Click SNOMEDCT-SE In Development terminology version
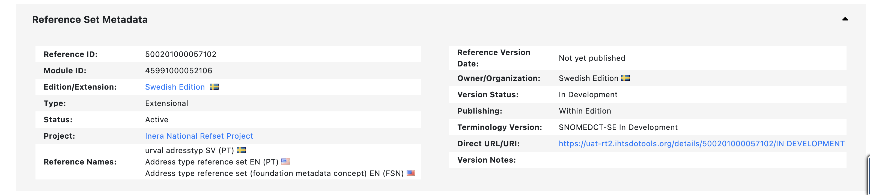The width and height of the screenshot is (870, 195). 618,127
